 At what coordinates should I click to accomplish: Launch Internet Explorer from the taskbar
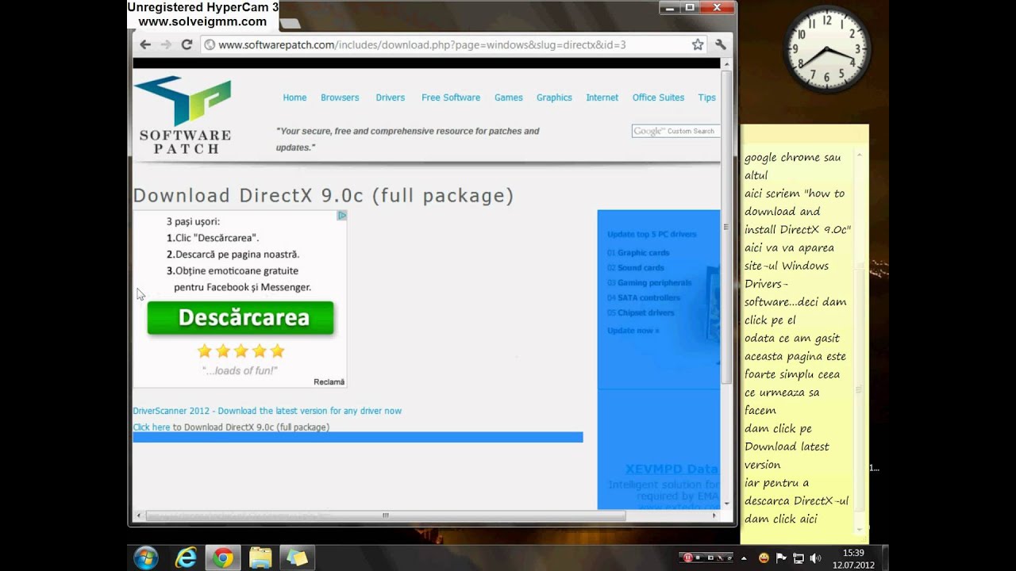(x=186, y=558)
